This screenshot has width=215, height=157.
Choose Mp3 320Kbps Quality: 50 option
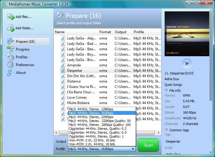pyautogui.click(x=102, y=121)
